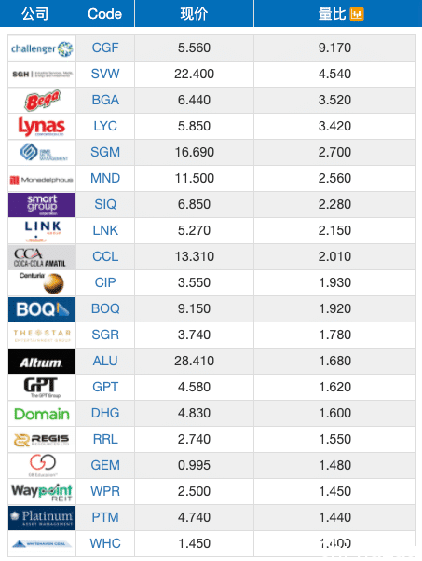Select the GPT code link

point(105,387)
